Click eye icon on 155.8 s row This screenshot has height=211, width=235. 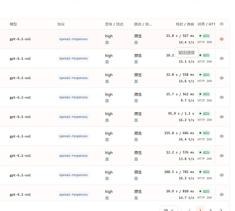pos(221,136)
